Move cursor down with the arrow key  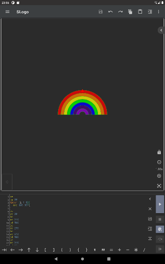click(37, 250)
